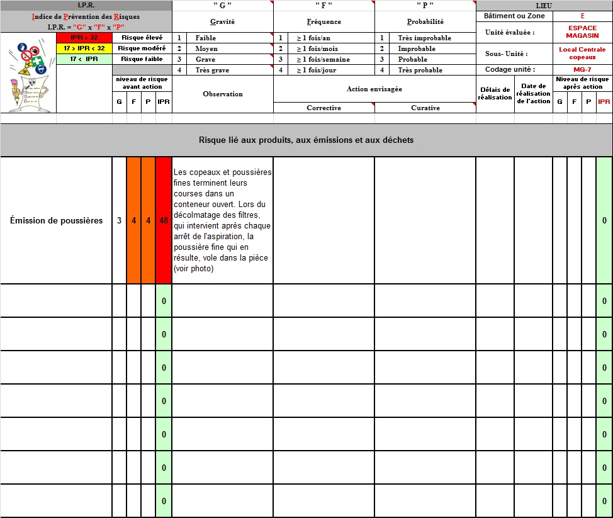613x518 pixels.
Task: Click the section banner "Risque lié aux produits"
Action: click(306, 140)
